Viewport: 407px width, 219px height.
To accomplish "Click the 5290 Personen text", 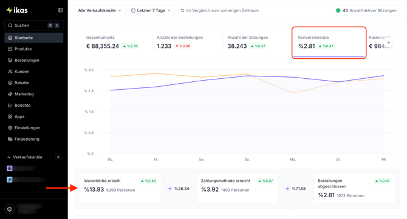I will click(121, 190).
